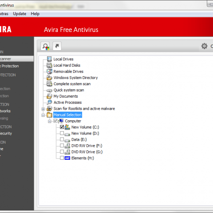Screen dimensions: 213x213
Task: Open the Help menu
Action: (x=35, y=14)
